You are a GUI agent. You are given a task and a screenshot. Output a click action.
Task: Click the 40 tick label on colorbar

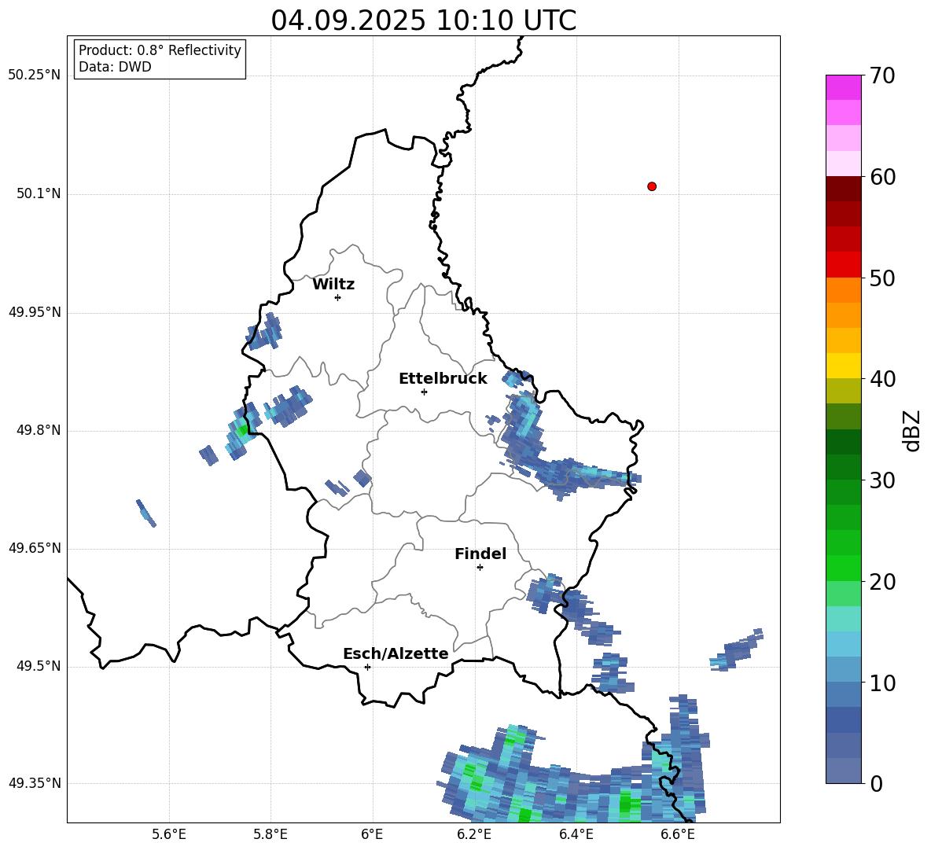click(882, 379)
